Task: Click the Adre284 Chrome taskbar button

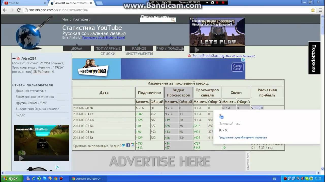Action: coord(88,178)
